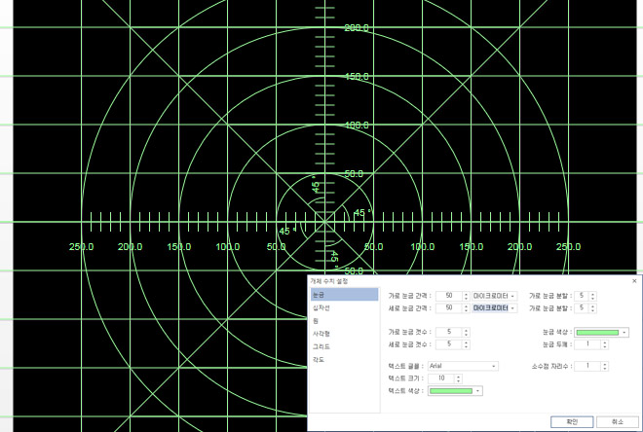This screenshot has height=432, width=643.
Task: Click the 세로 눈금 간격 value field
Action: tap(448, 307)
